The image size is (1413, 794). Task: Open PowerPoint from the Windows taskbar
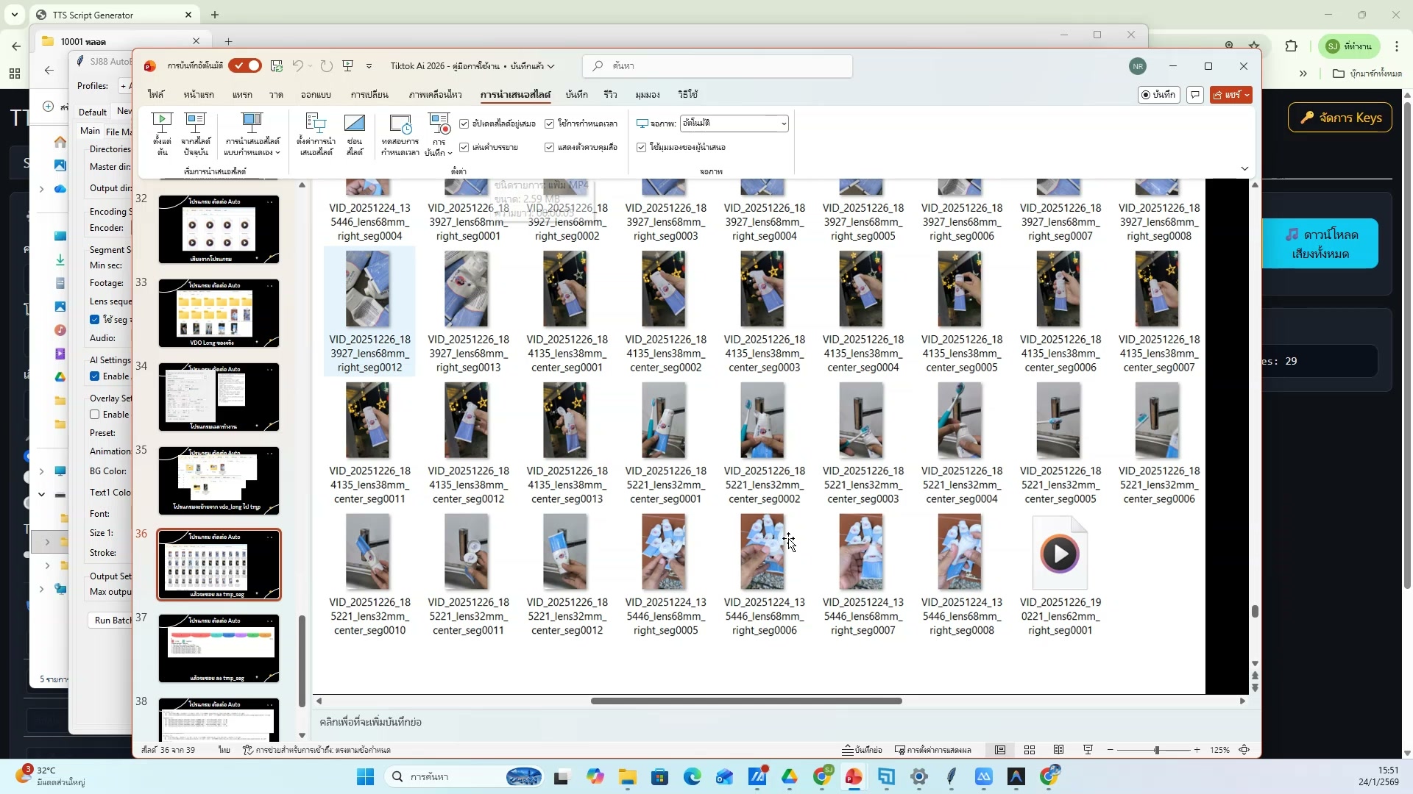click(x=854, y=776)
